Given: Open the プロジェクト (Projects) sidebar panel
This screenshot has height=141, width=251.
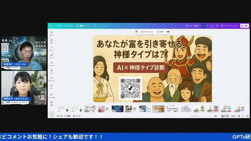Looking at the screenshot, I should pos(51,79).
